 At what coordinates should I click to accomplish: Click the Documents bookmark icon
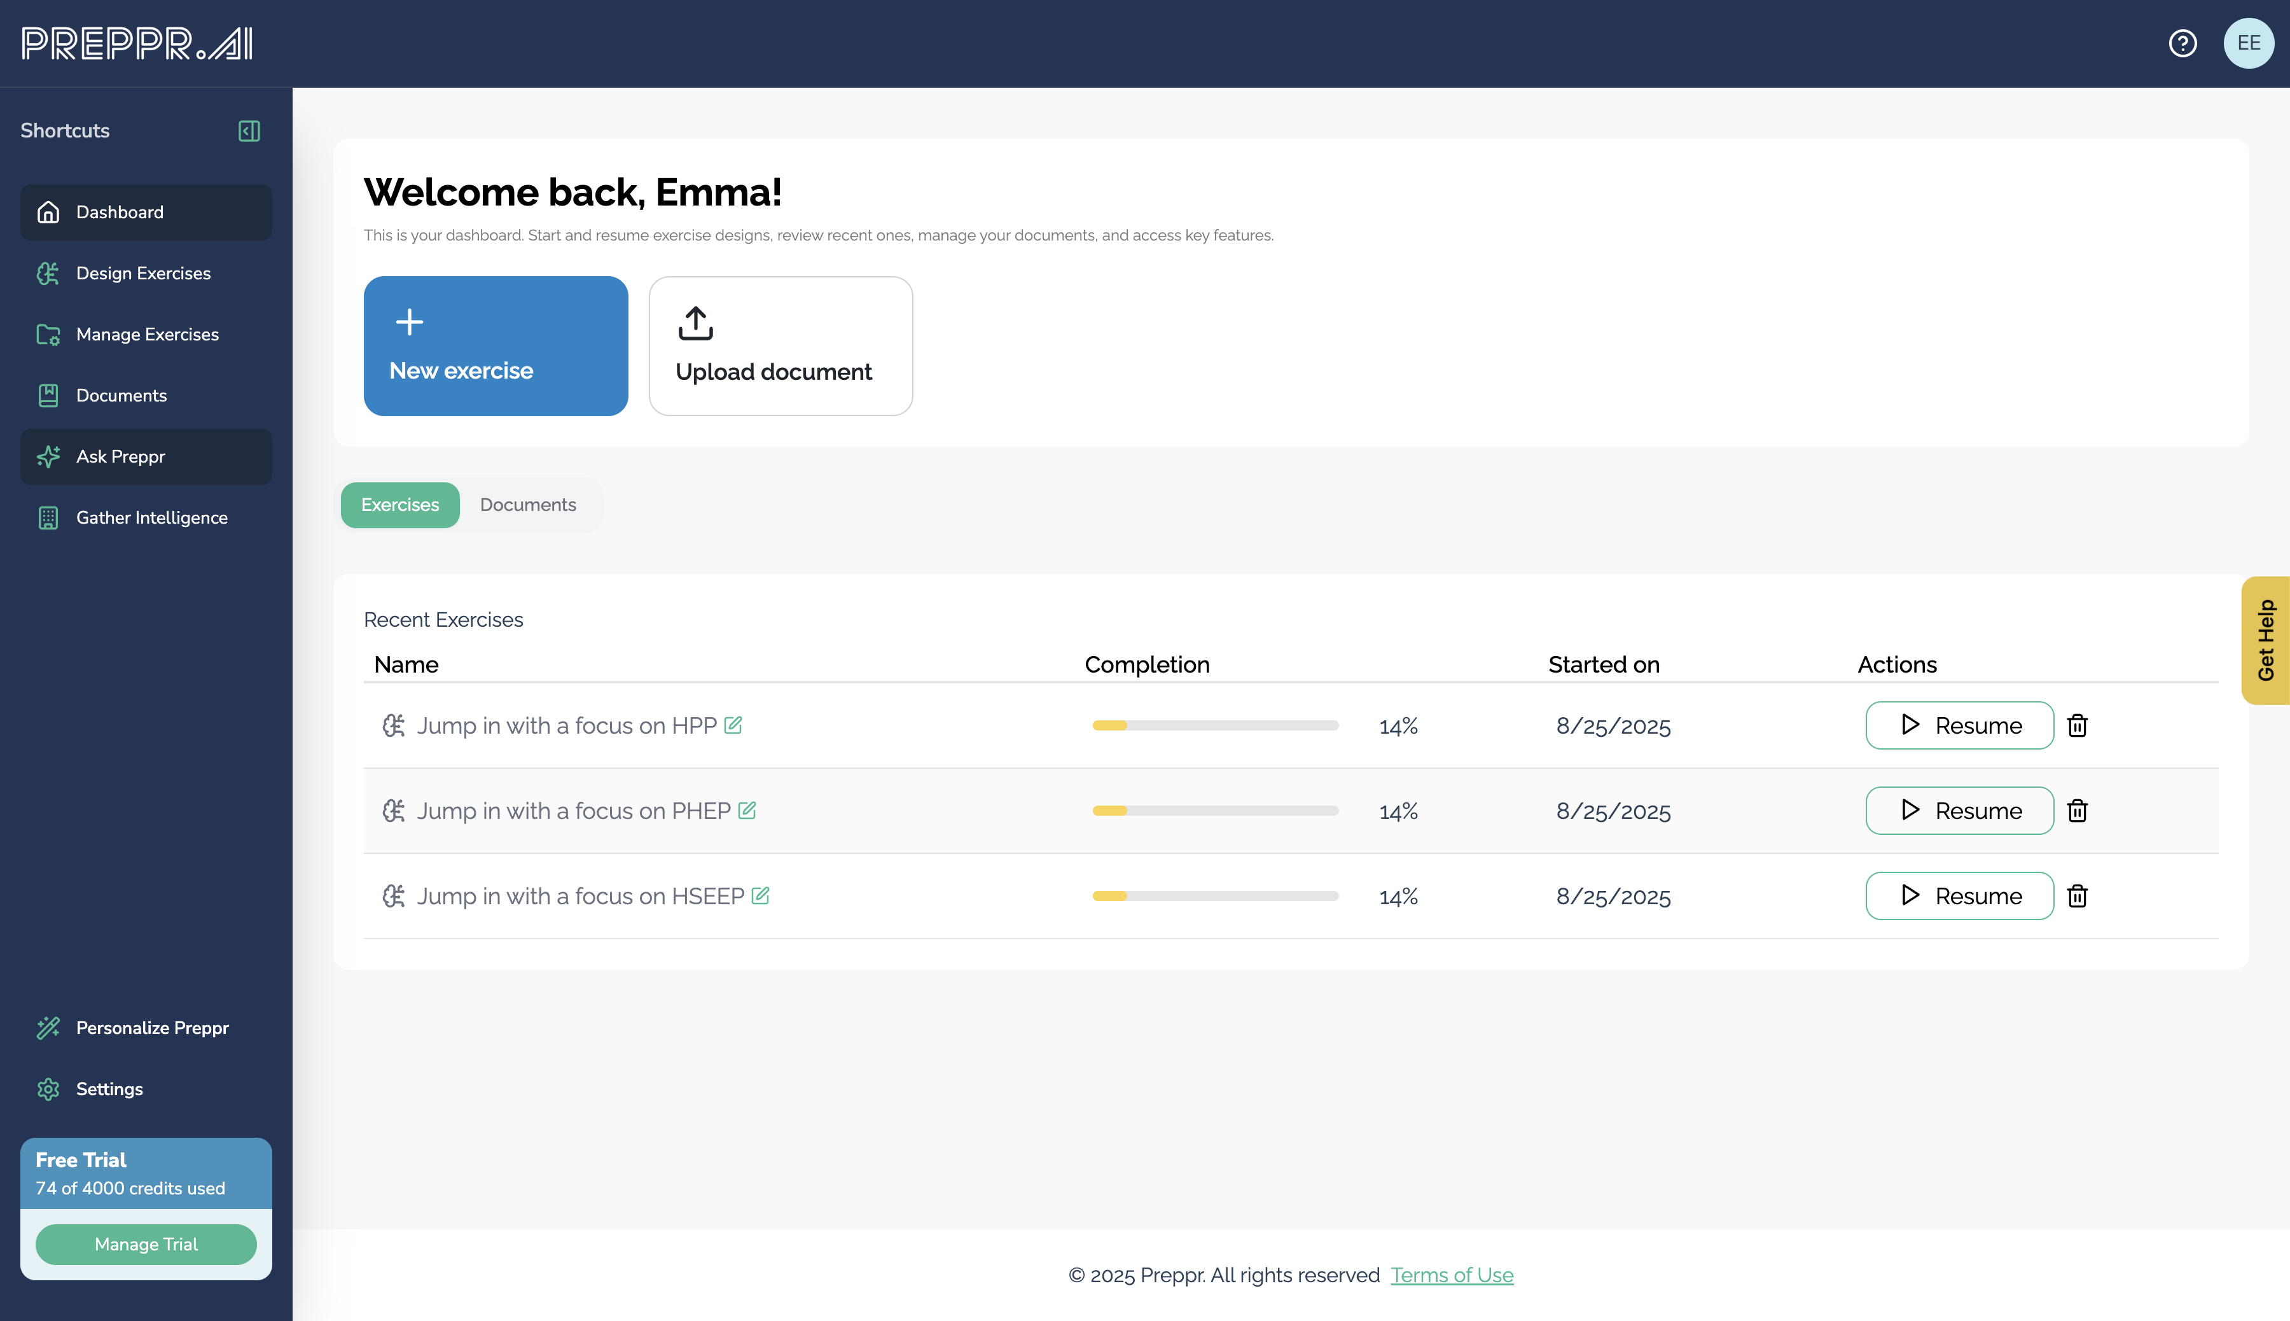click(48, 396)
